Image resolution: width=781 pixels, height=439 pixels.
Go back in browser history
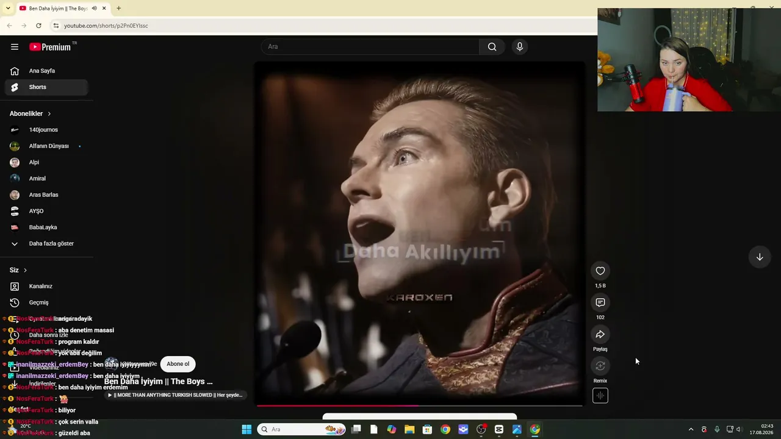click(9, 26)
